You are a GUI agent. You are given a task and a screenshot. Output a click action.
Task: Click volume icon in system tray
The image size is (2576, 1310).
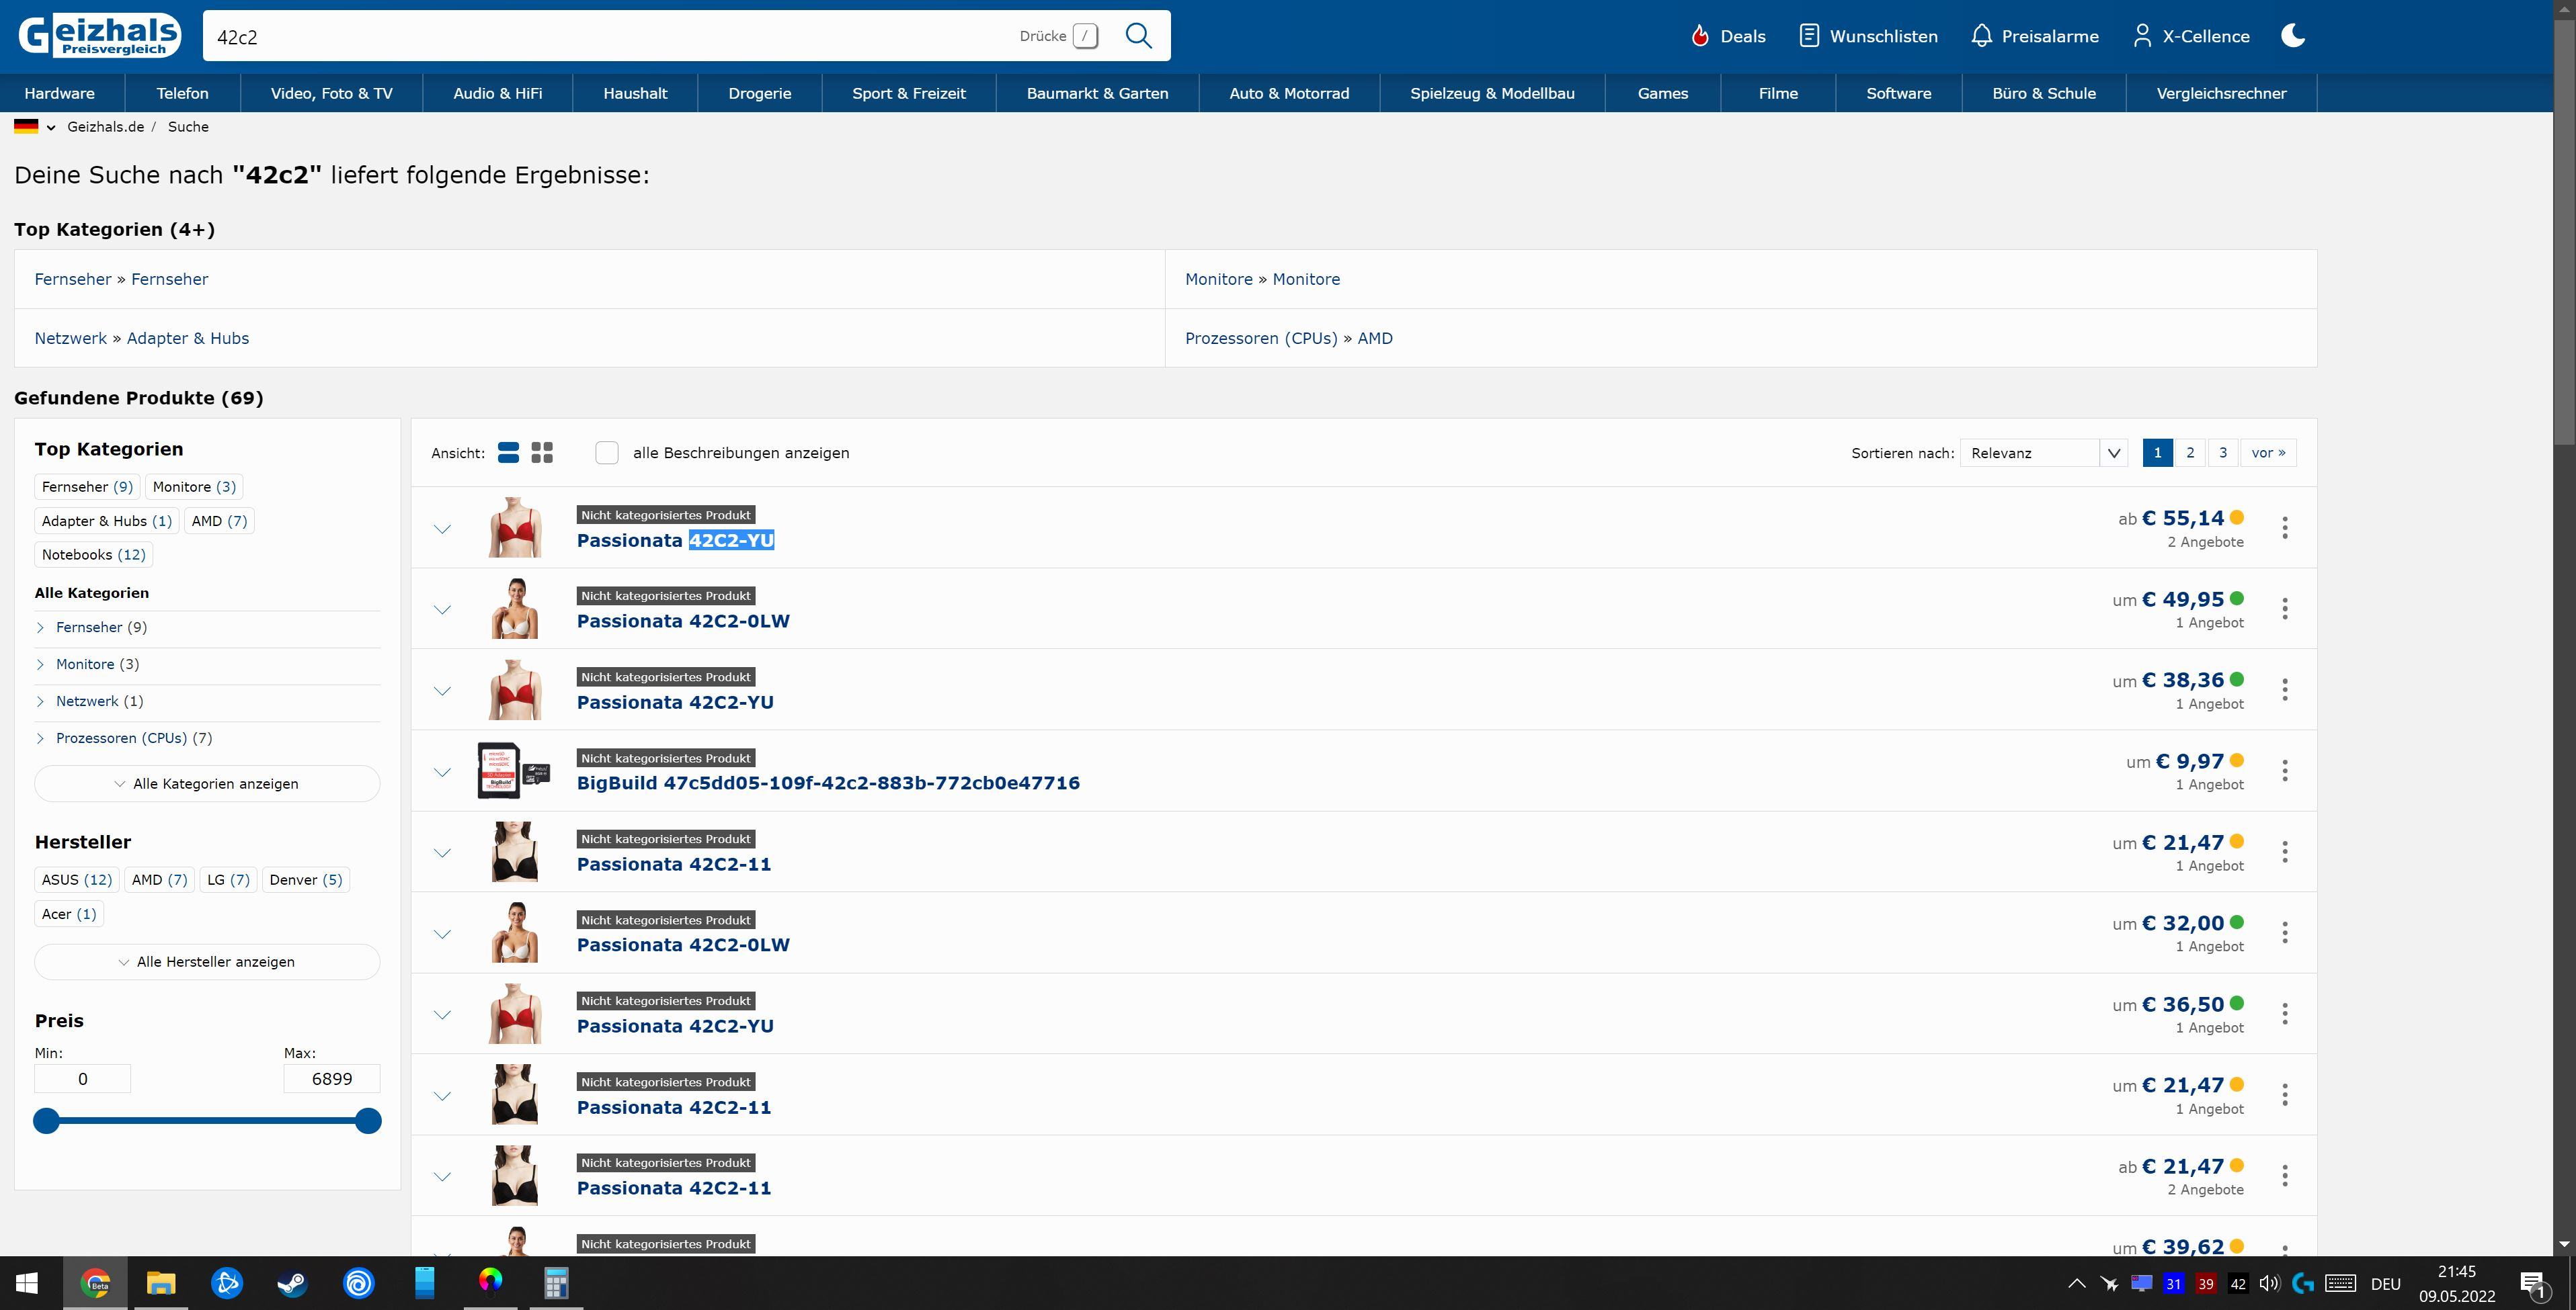click(2269, 1284)
